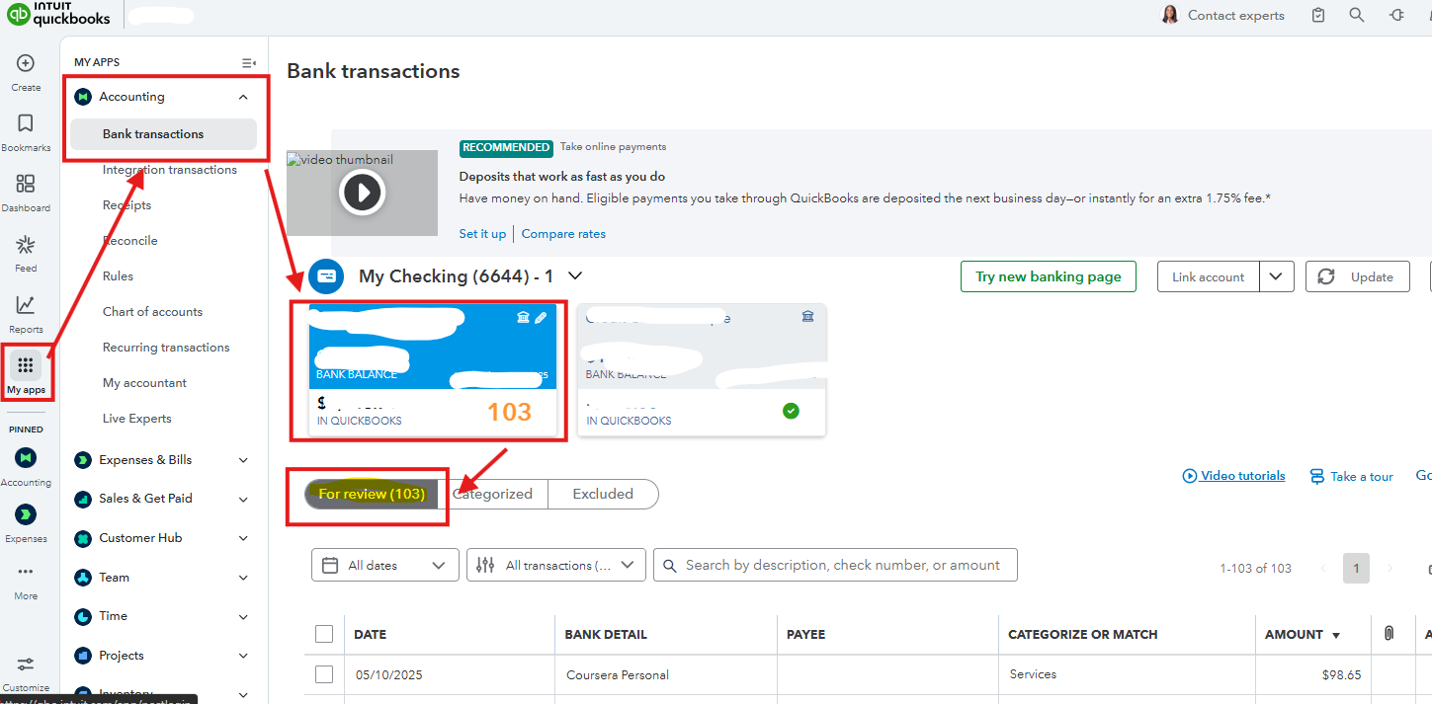This screenshot has height=704, width=1432.
Task: Click the green check mark on second card
Action: click(x=791, y=411)
